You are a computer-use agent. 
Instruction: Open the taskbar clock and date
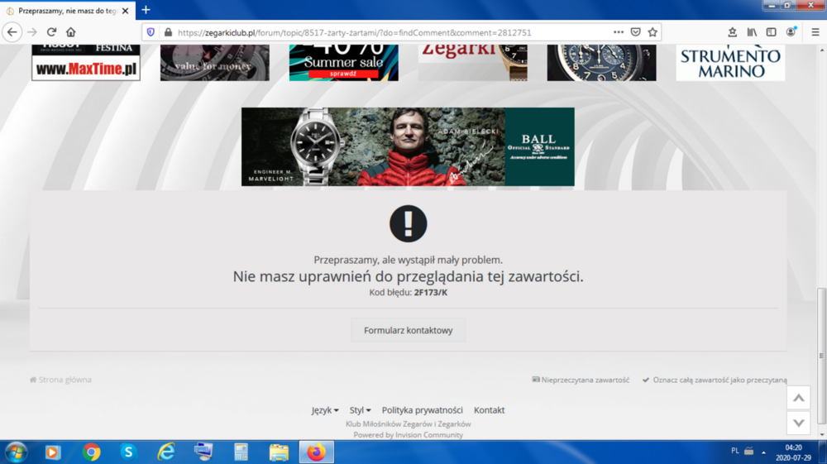pyautogui.click(x=793, y=452)
